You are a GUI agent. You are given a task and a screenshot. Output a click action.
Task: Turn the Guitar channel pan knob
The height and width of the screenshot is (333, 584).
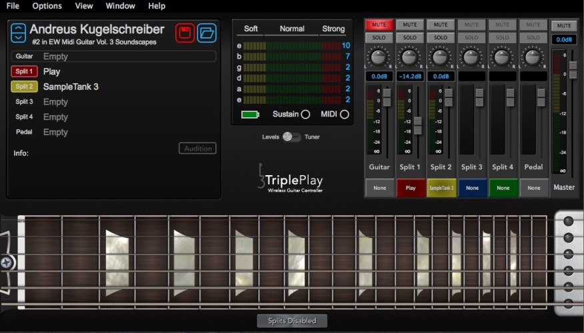(379, 57)
